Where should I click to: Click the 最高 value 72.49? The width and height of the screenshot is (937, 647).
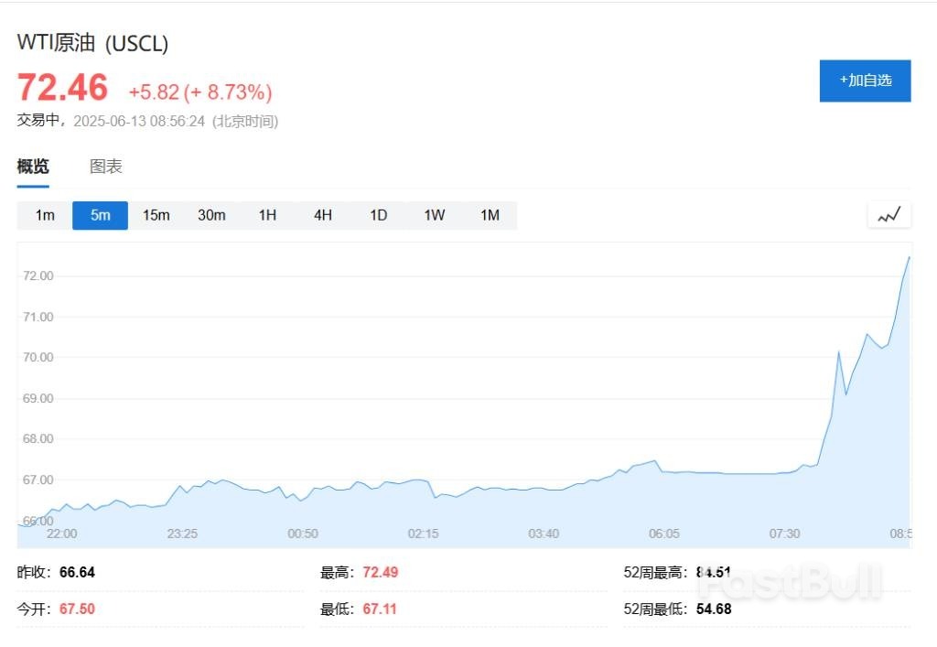coord(381,573)
